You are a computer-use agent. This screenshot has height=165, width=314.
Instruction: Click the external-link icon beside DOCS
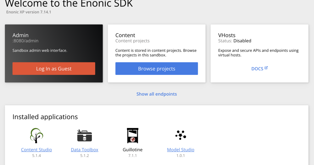tap(266, 67)
